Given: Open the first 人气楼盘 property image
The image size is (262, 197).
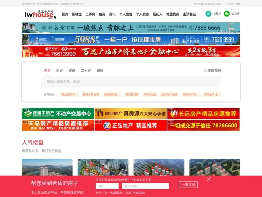Looking at the screenshot, I should tap(47, 167).
